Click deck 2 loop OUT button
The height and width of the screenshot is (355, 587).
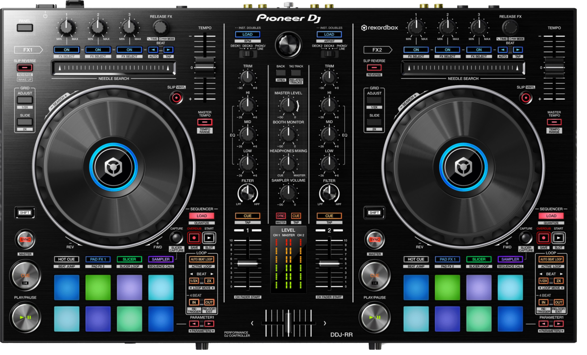click(x=559, y=302)
